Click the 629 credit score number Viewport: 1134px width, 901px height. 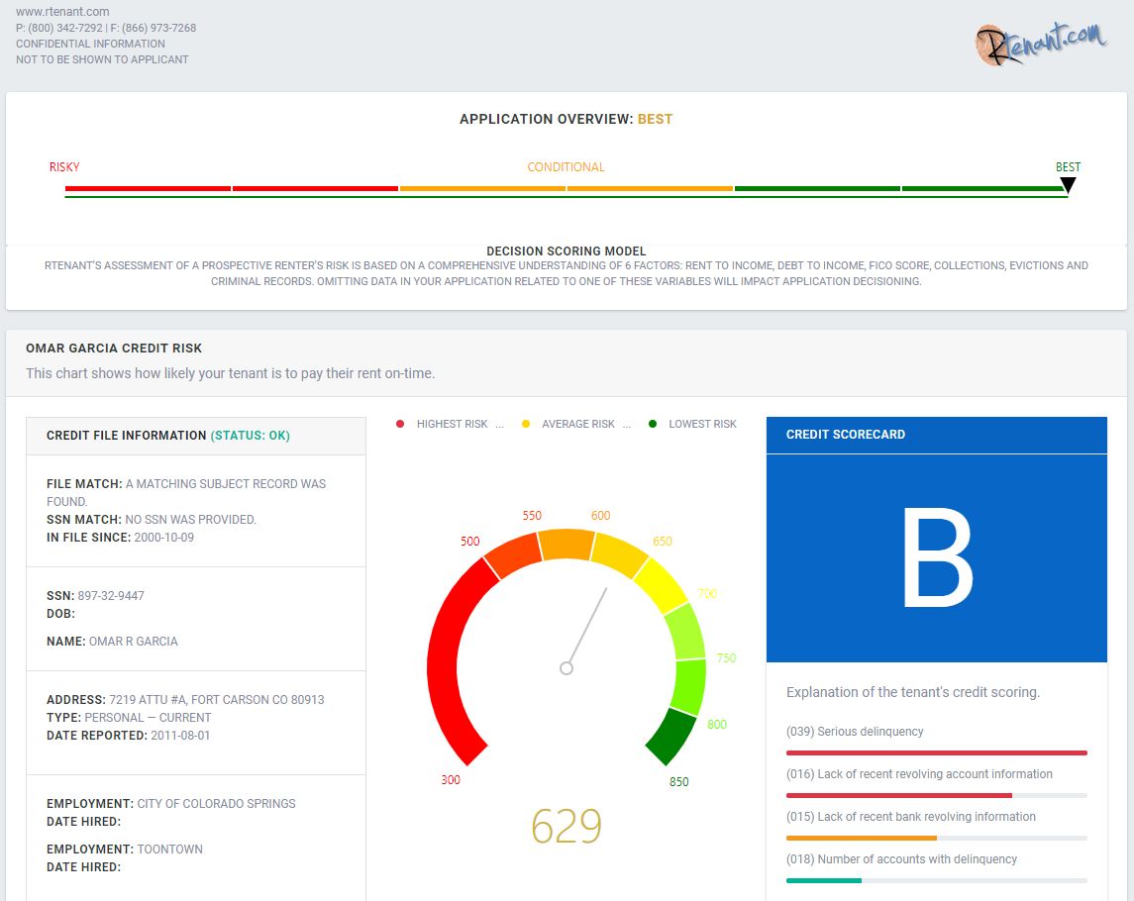[x=567, y=826]
